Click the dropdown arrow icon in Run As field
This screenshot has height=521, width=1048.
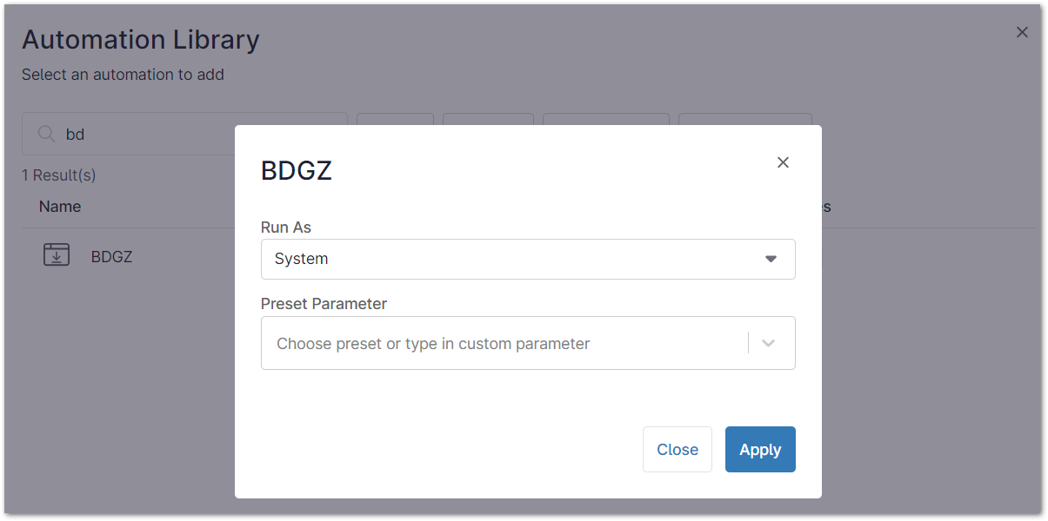tap(771, 259)
